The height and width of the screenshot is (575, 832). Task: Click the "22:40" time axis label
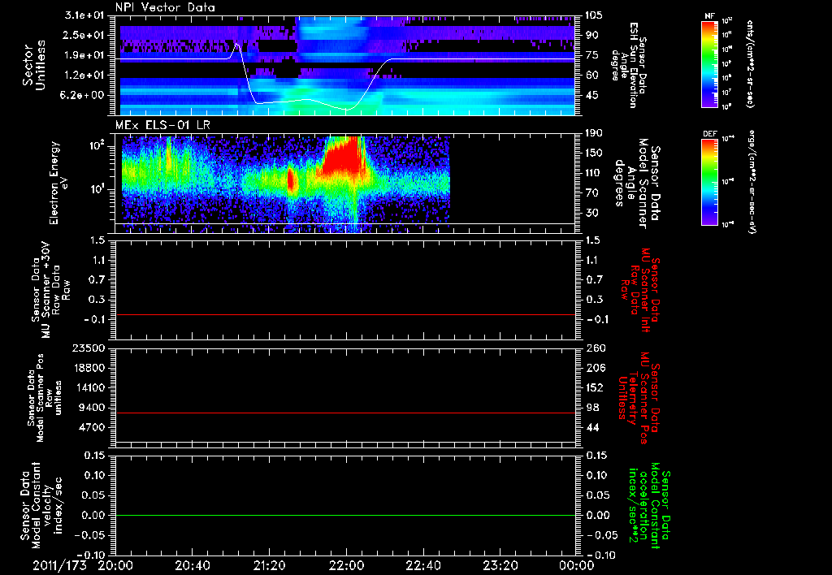(x=422, y=565)
